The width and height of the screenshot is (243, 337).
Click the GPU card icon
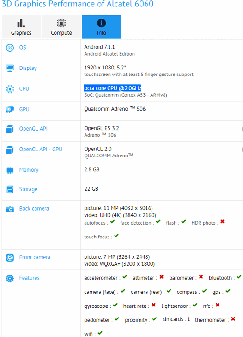pos(10,110)
